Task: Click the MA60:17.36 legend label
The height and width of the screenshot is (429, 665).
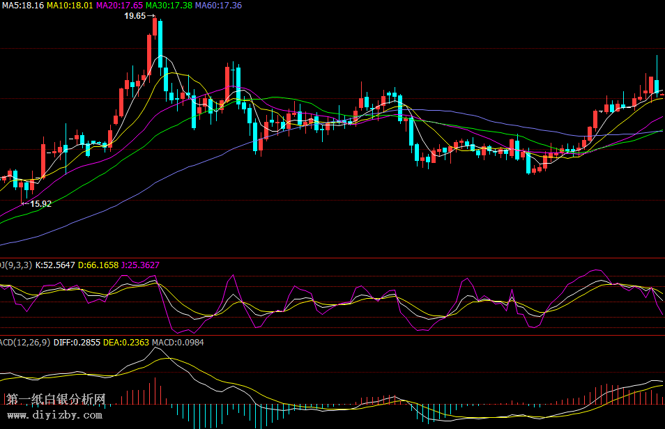Action: click(x=218, y=5)
